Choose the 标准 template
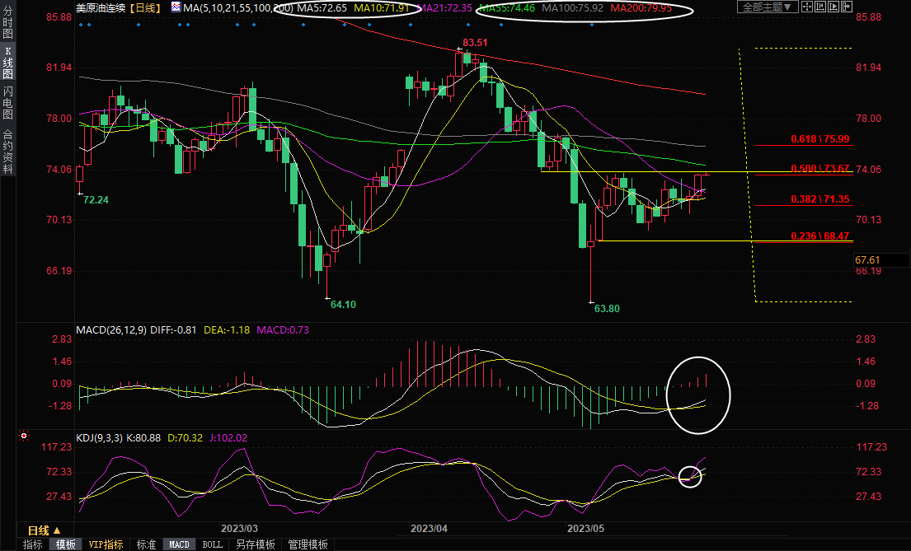 click(146, 544)
